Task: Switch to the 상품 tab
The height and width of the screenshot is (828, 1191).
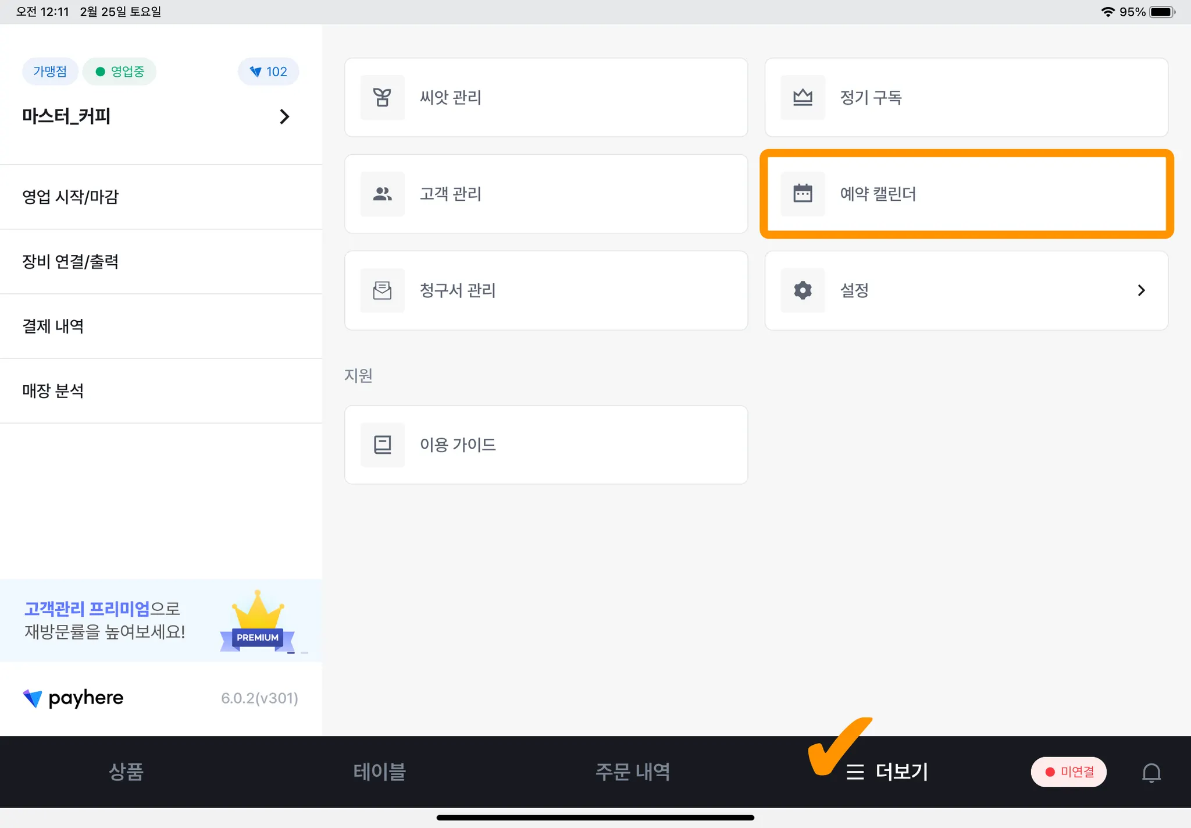Action: 126,772
